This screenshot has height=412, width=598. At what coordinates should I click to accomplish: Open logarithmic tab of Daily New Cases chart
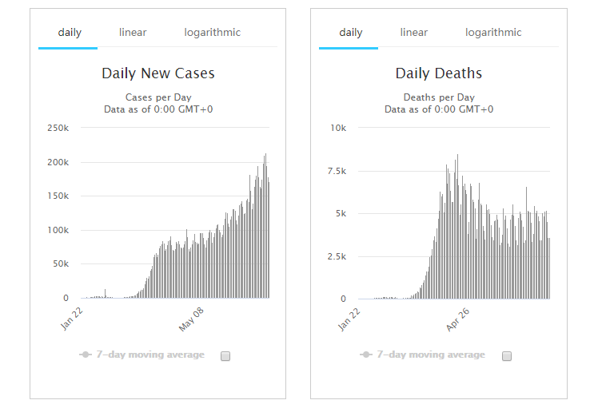(x=212, y=33)
